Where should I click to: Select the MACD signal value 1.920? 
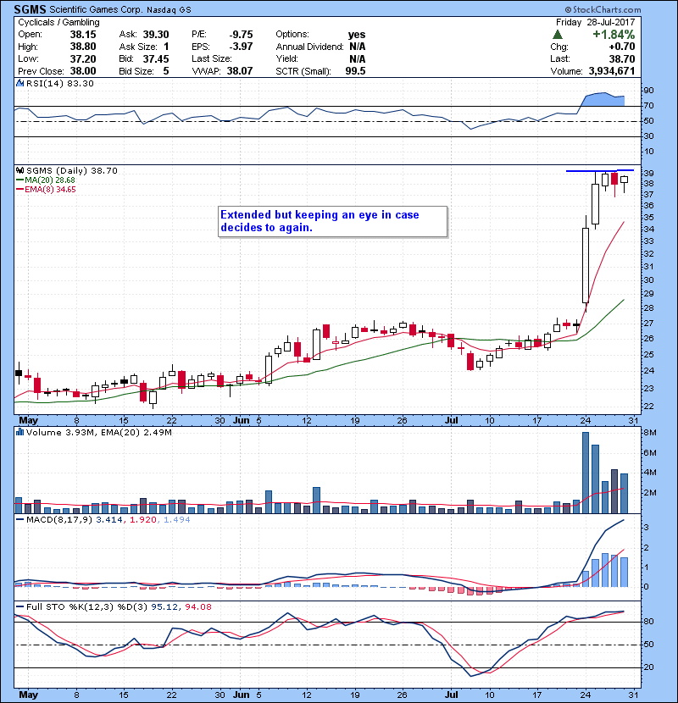pos(143,520)
